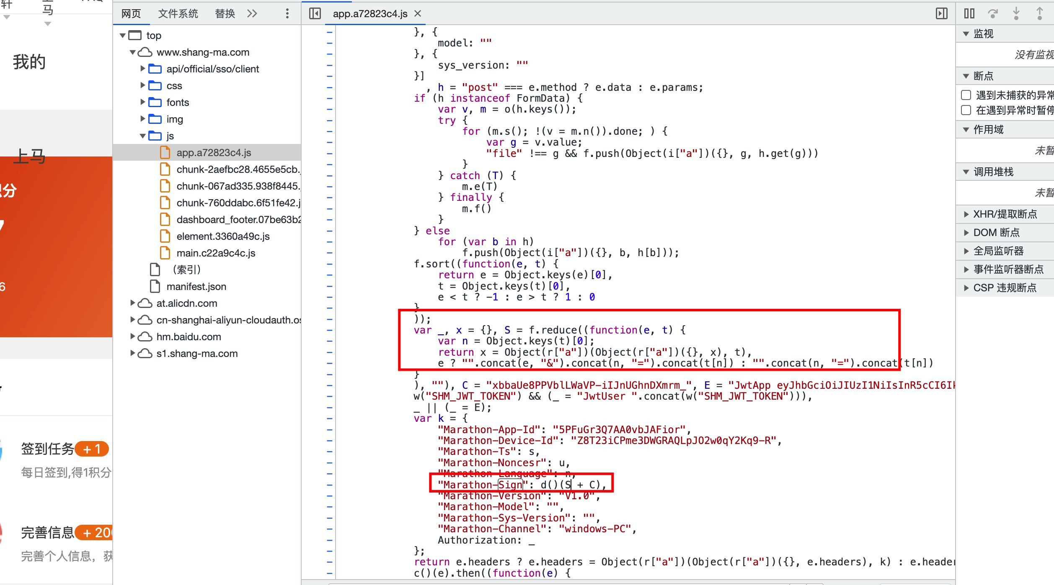Close the app.a72823c4.js editor tab

click(418, 13)
